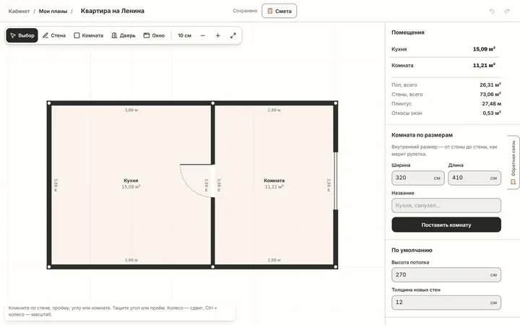Click the Длина length field 410
This screenshot has height=325, width=520.
pos(474,178)
